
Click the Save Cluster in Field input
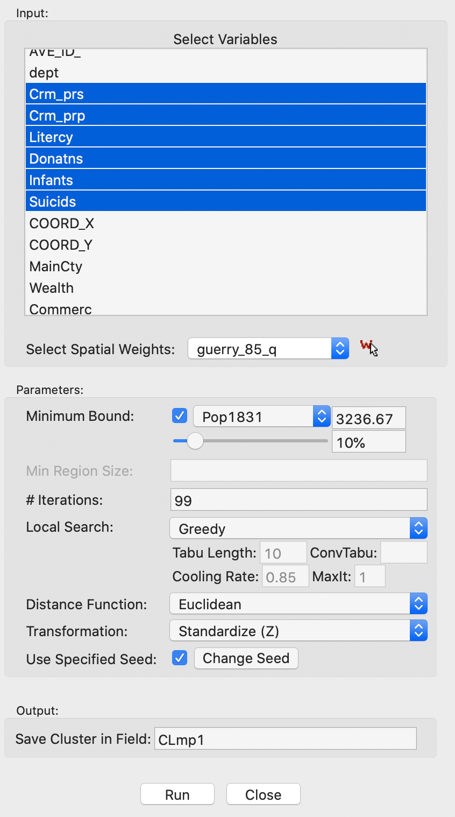(x=286, y=739)
